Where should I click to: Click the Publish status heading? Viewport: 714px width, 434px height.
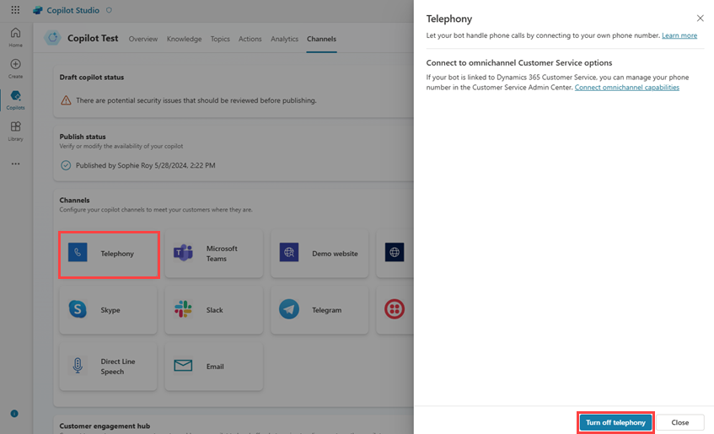(x=83, y=137)
